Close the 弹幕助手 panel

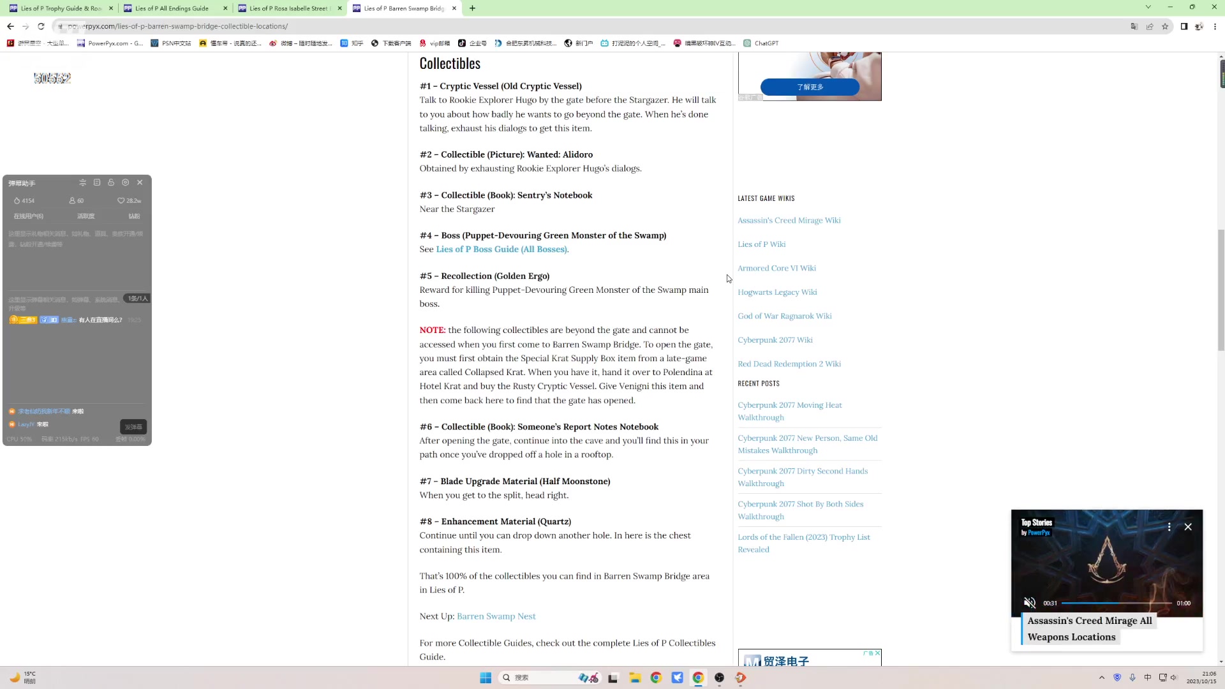click(x=140, y=182)
